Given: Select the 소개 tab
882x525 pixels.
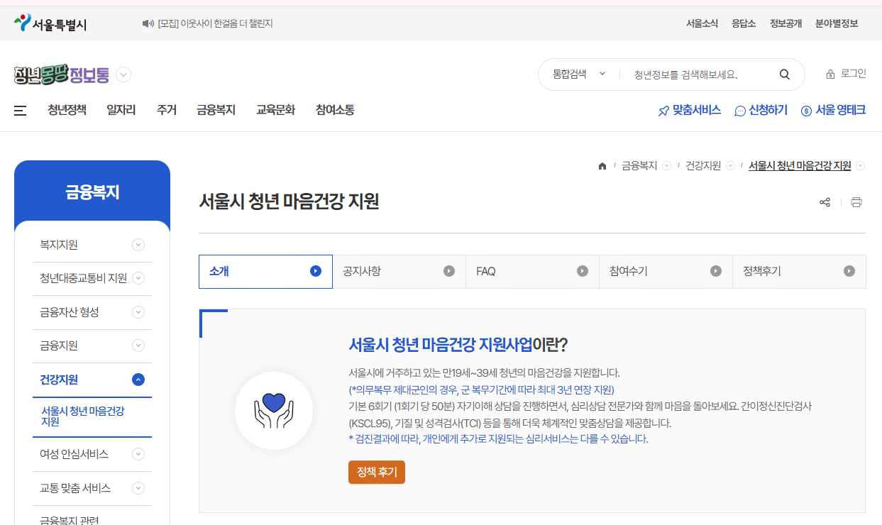Looking at the screenshot, I should (x=265, y=272).
